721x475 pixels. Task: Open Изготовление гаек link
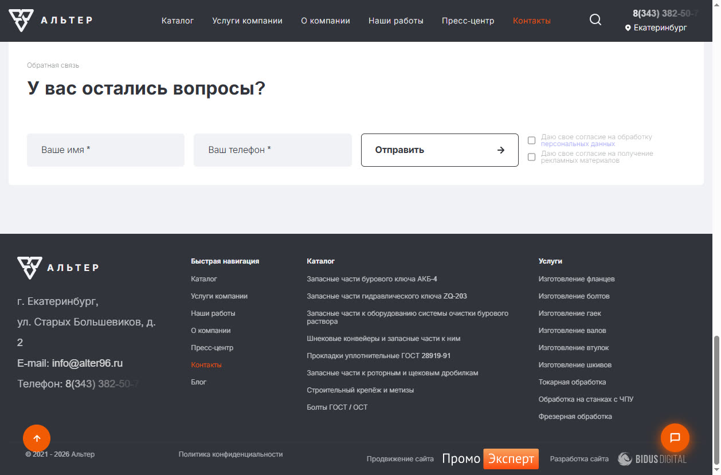pos(570,313)
